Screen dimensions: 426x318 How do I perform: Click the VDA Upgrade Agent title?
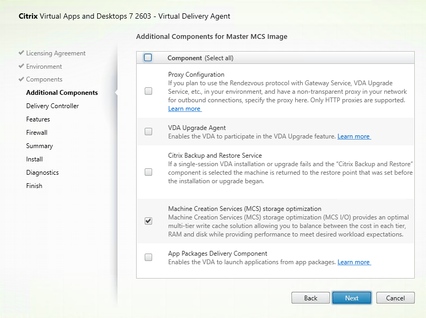(x=197, y=128)
